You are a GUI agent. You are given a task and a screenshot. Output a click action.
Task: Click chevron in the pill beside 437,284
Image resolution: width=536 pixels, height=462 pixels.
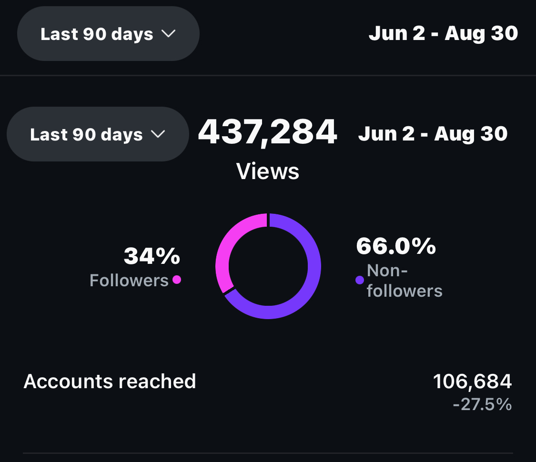pos(158,134)
